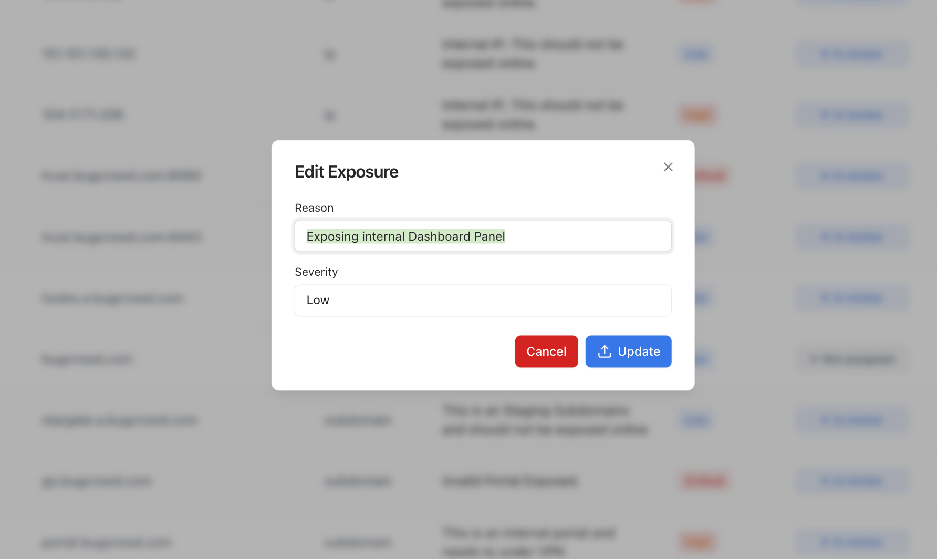Click the upload icon inside the Update button
Viewport: 937px width, 559px height.
point(605,351)
